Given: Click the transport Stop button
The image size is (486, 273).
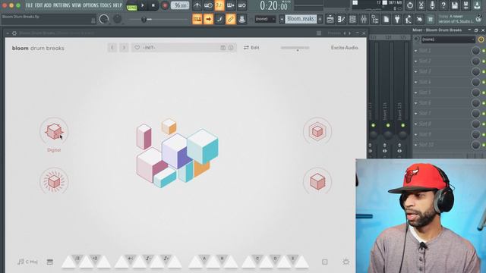Looking at the screenshot, I should (x=153, y=5).
